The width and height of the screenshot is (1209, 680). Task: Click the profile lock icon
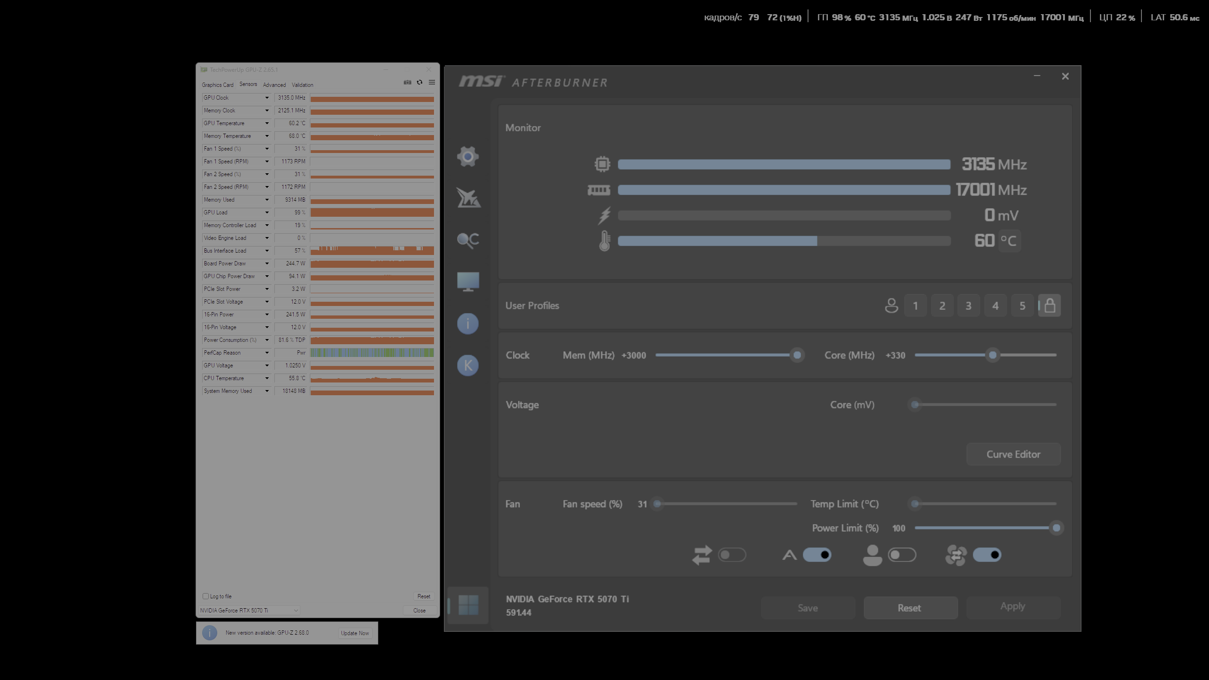1049,306
